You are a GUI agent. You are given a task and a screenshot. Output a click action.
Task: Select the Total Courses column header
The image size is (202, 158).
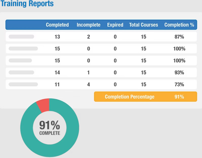(143, 25)
